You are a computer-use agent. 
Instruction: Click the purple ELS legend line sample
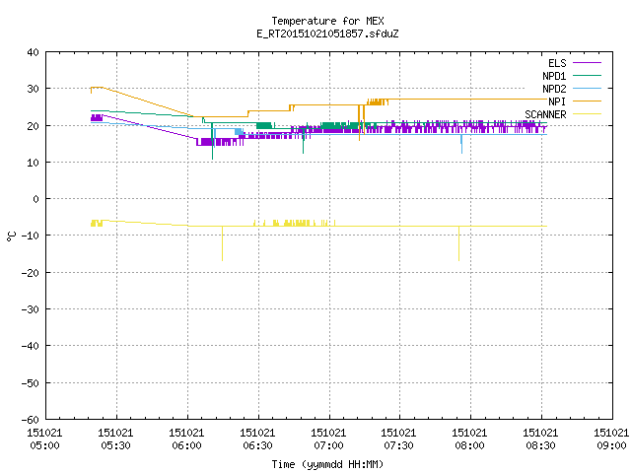pos(587,63)
